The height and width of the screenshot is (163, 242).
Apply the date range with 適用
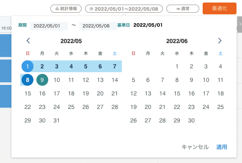point(222,147)
